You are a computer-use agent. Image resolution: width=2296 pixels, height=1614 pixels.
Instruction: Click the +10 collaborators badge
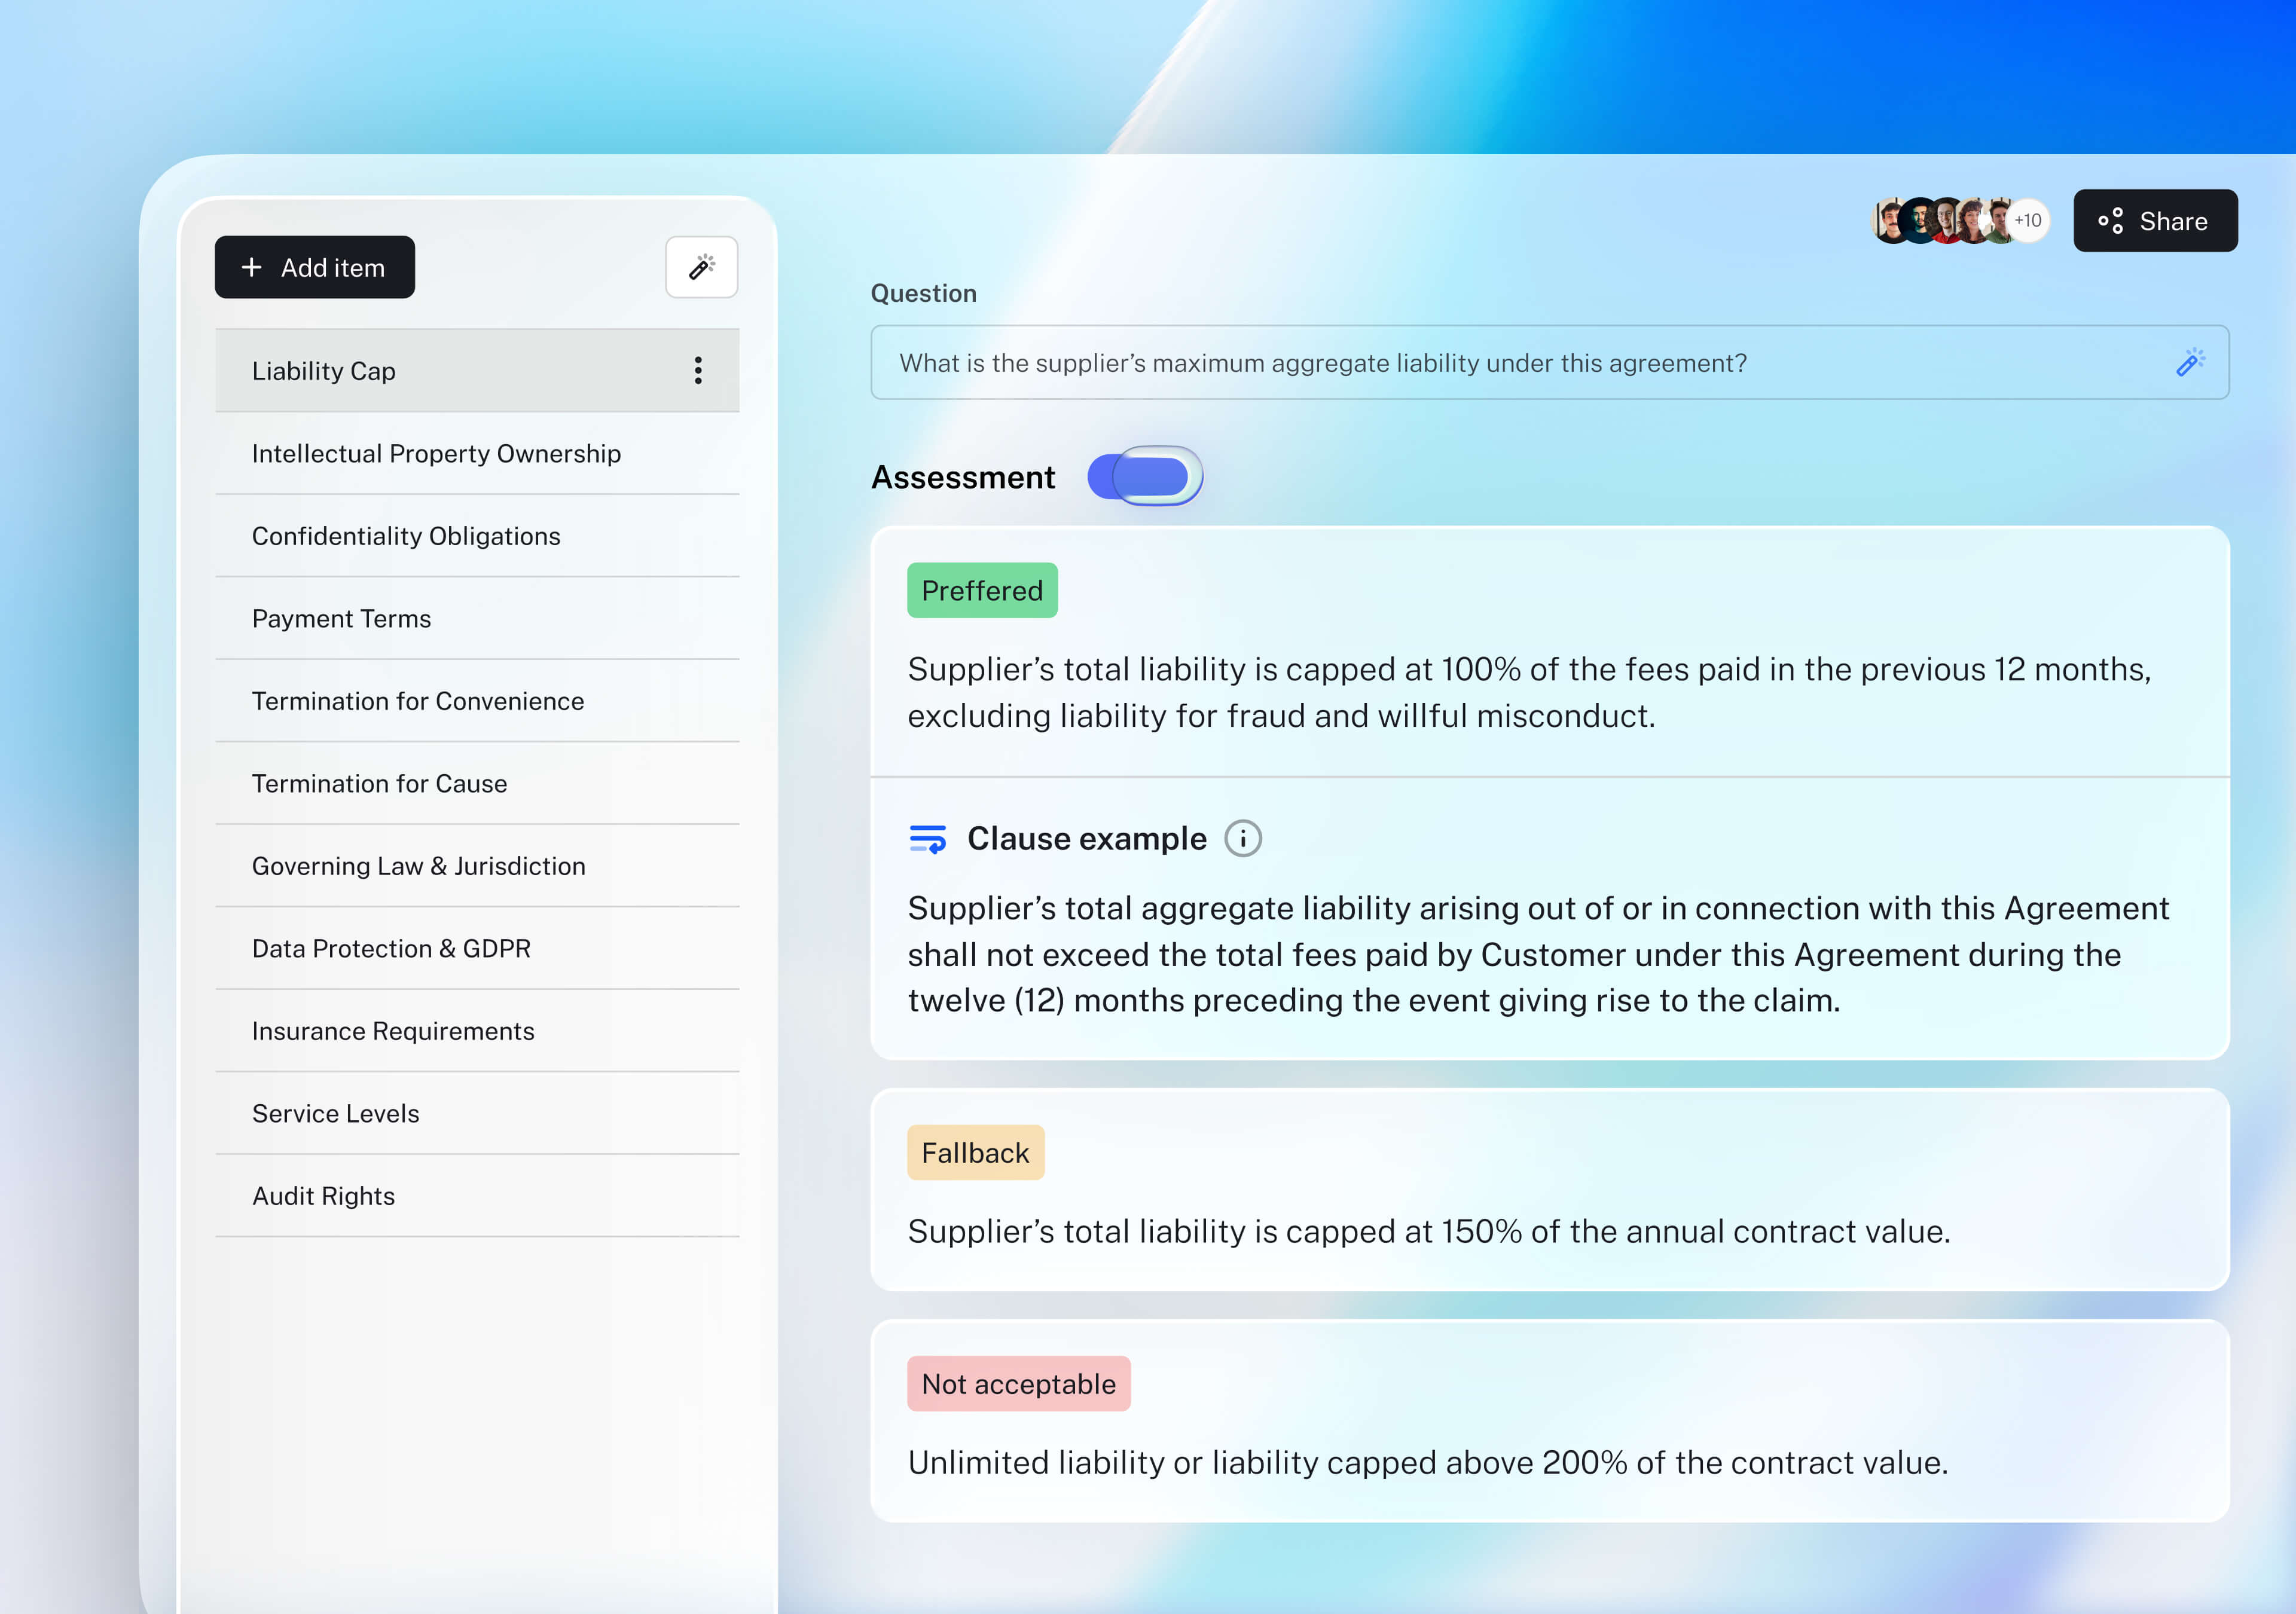[2029, 221]
